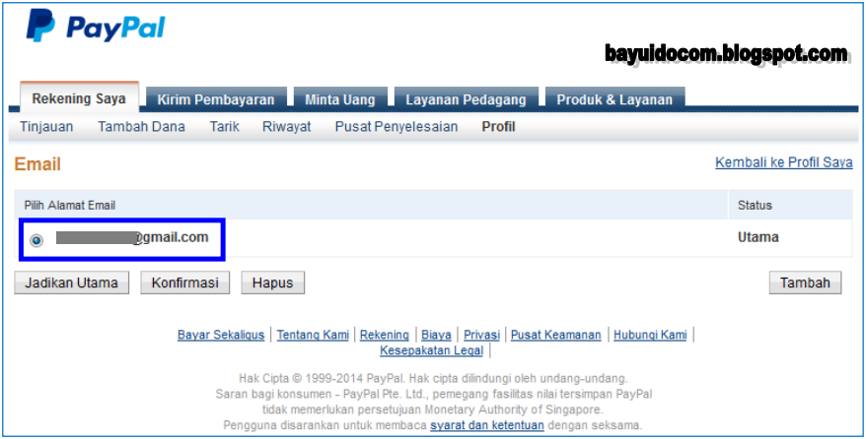Open Produk & Layanan tab
This screenshot has height=439, width=866.
(614, 99)
